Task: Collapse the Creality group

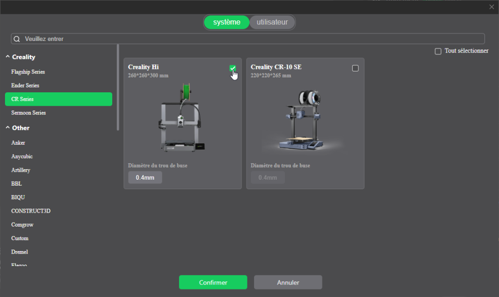Action: click(x=7, y=57)
